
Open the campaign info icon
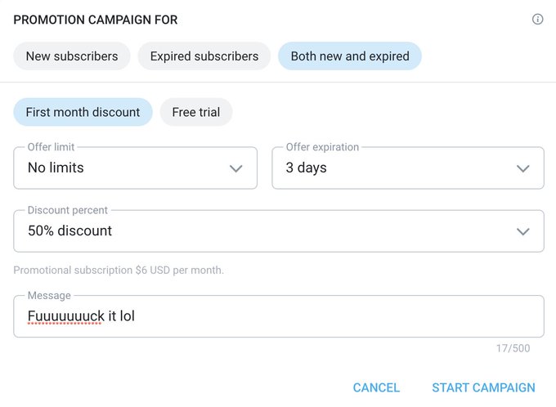(537, 19)
